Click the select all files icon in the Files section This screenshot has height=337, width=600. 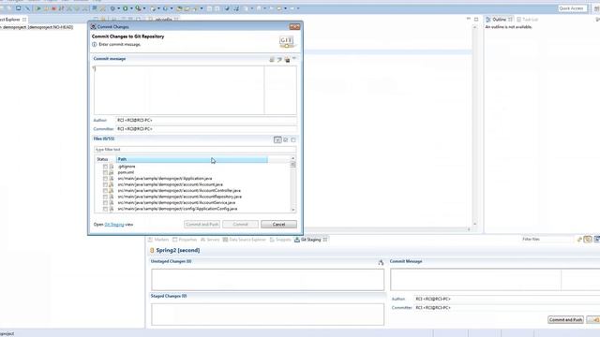click(x=286, y=139)
